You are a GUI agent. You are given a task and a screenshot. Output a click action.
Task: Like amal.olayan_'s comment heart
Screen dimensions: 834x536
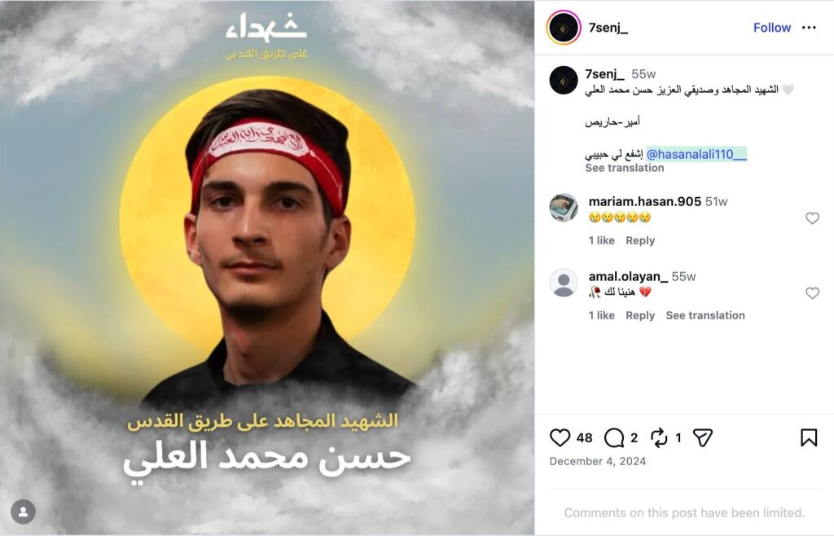coord(812,293)
